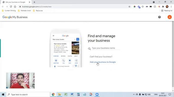The height and width of the screenshot is (97, 174).
Task: Open Excel from the taskbar
Action: pos(66,95)
